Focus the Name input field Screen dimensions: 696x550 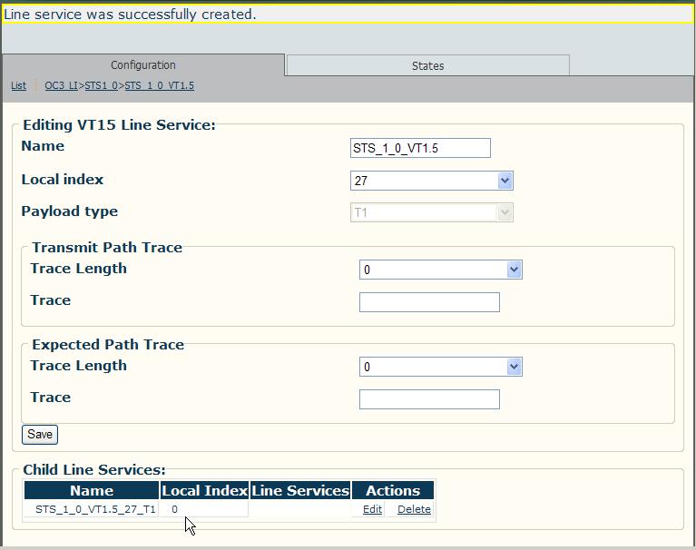click(x=420, y=148)
